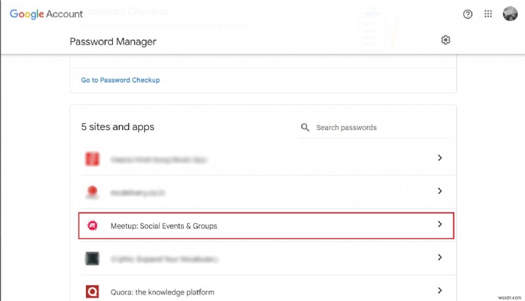Click the Meetup app icon
525x301 pixels.
93,225
